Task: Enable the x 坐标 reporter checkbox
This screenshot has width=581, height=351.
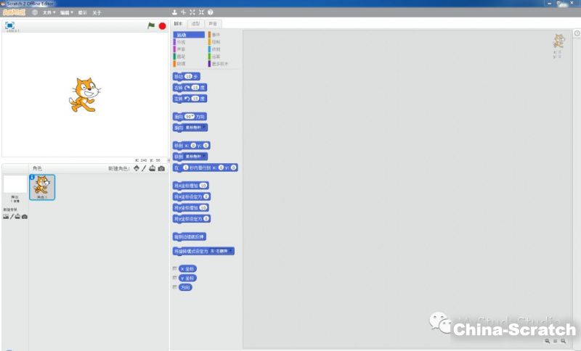Action: (174, 268)
